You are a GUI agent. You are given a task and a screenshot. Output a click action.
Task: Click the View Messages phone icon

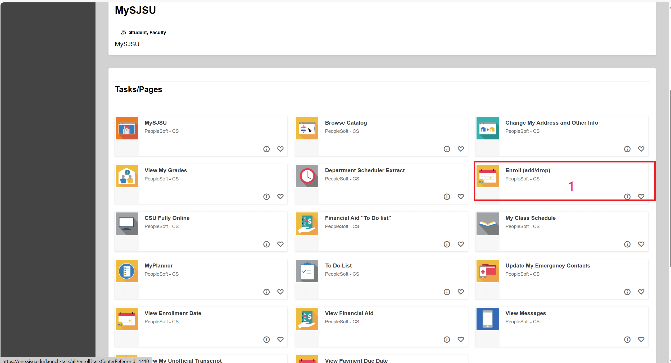click(488, 319)
